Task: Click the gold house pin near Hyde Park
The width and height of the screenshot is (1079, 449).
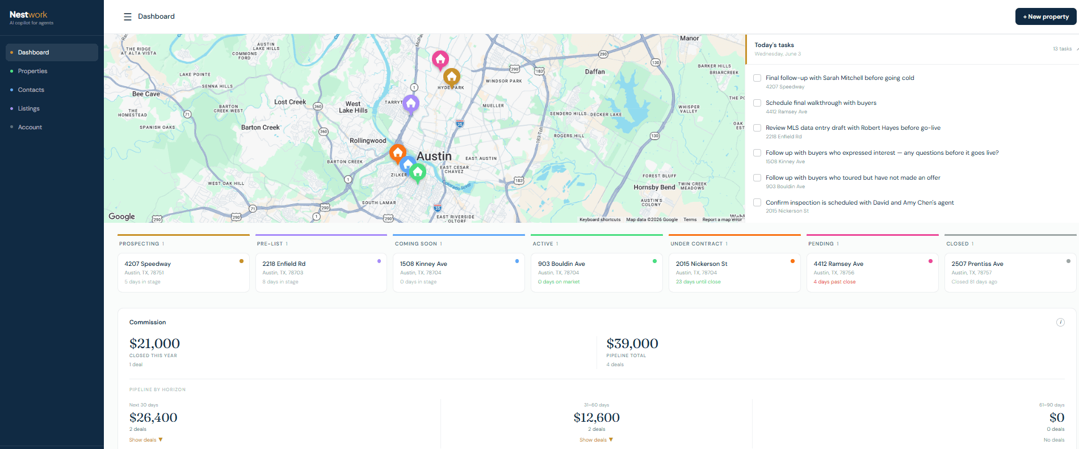Action: pyautogui.click(x=452, y=77)
